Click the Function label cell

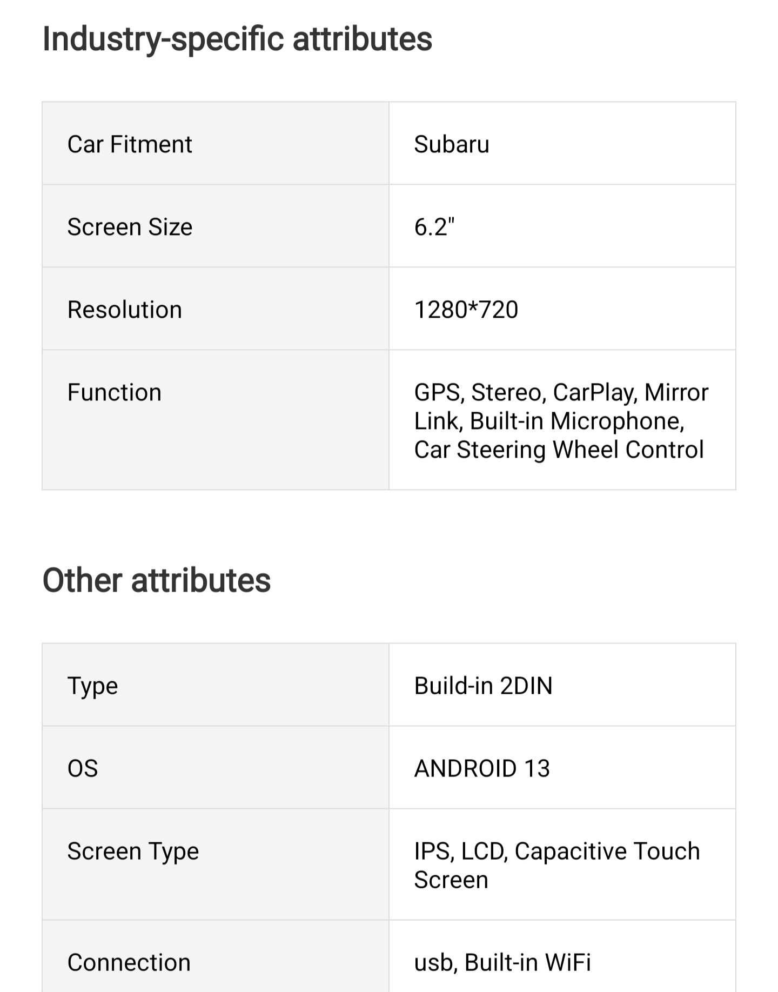coord(216,420)
